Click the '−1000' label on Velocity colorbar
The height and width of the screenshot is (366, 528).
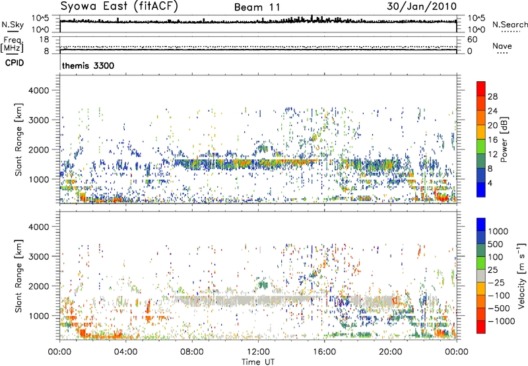pos(501,321)
